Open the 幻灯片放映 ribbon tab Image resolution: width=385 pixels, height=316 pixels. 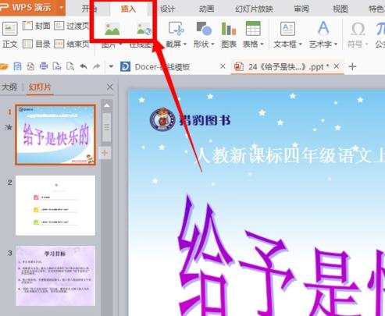[x=254, y=9]
